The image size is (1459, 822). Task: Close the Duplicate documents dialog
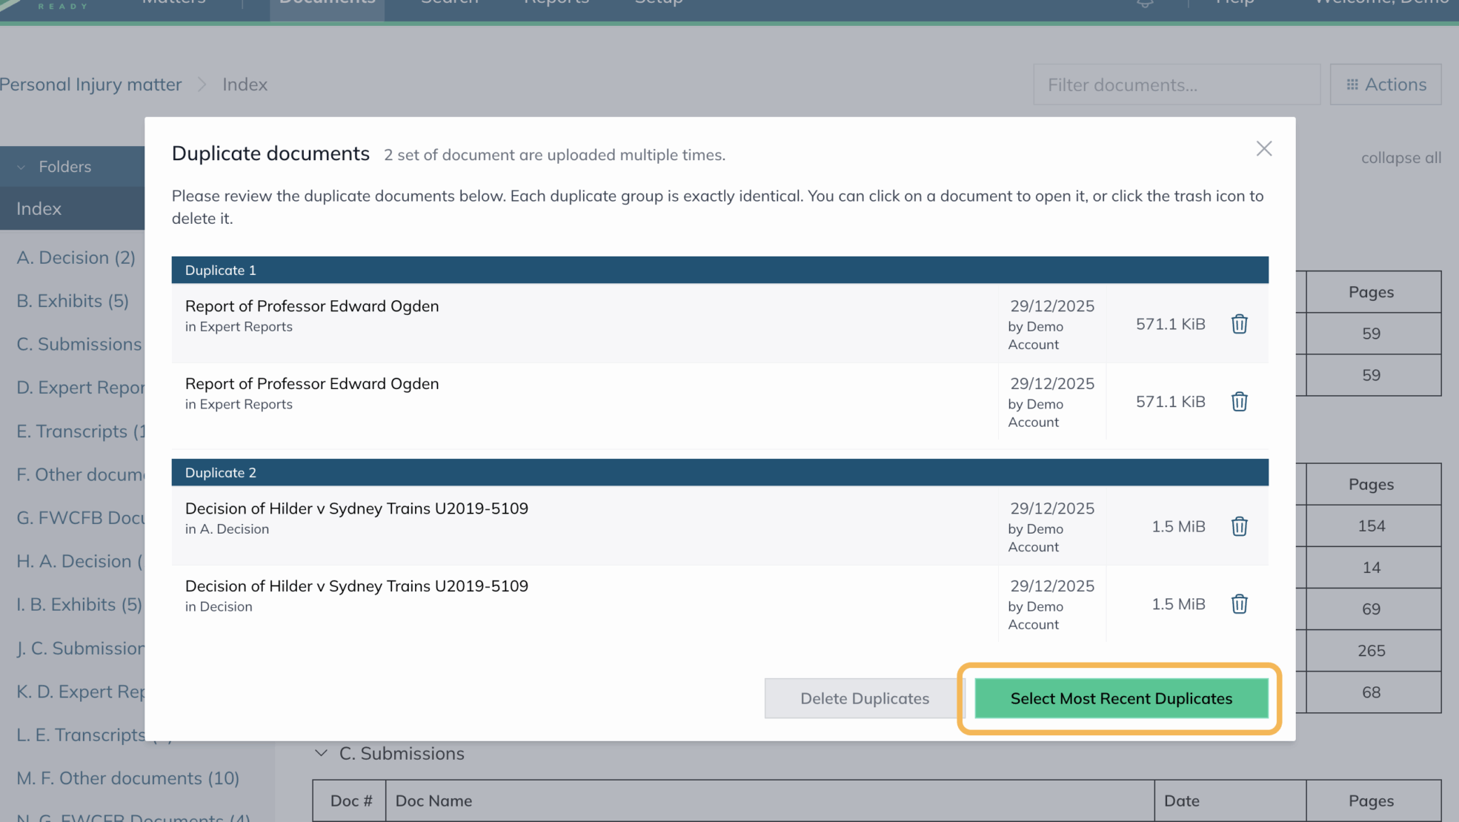(x=1263, y=149)
